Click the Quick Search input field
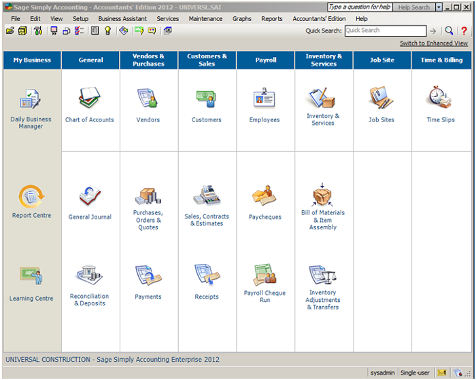This screenshot has width=476, height=380. (x=386, y=31)
